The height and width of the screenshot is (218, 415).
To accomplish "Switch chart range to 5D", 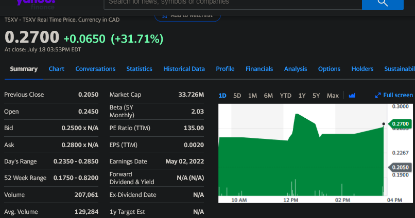I will tap(237, 96).
